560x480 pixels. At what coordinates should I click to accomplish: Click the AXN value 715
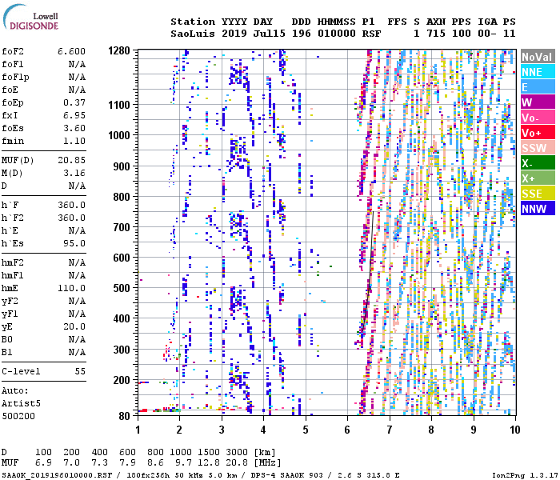[x=436, y=34]
